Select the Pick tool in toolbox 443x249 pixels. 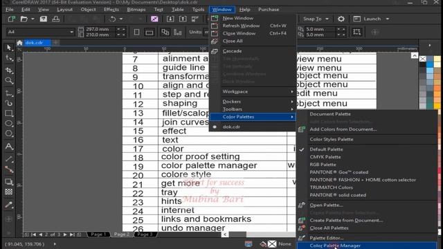(x=9, y=48)
